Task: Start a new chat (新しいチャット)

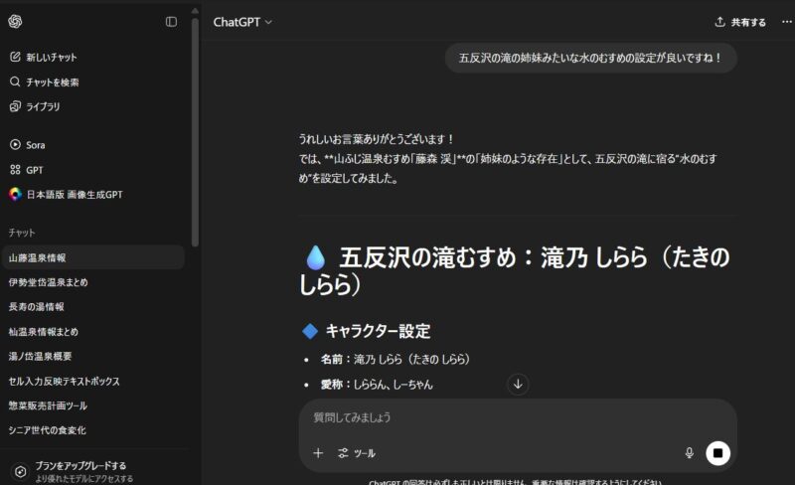Action: click(x=44, y=58)
